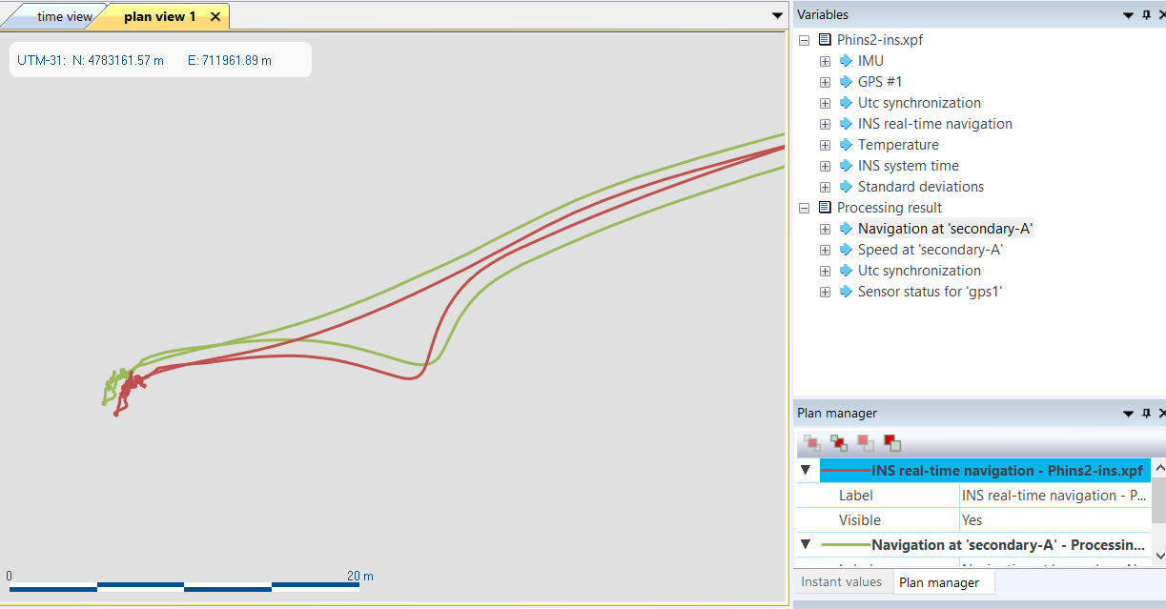Close the plan view 1 tab

tap(215, 17)
